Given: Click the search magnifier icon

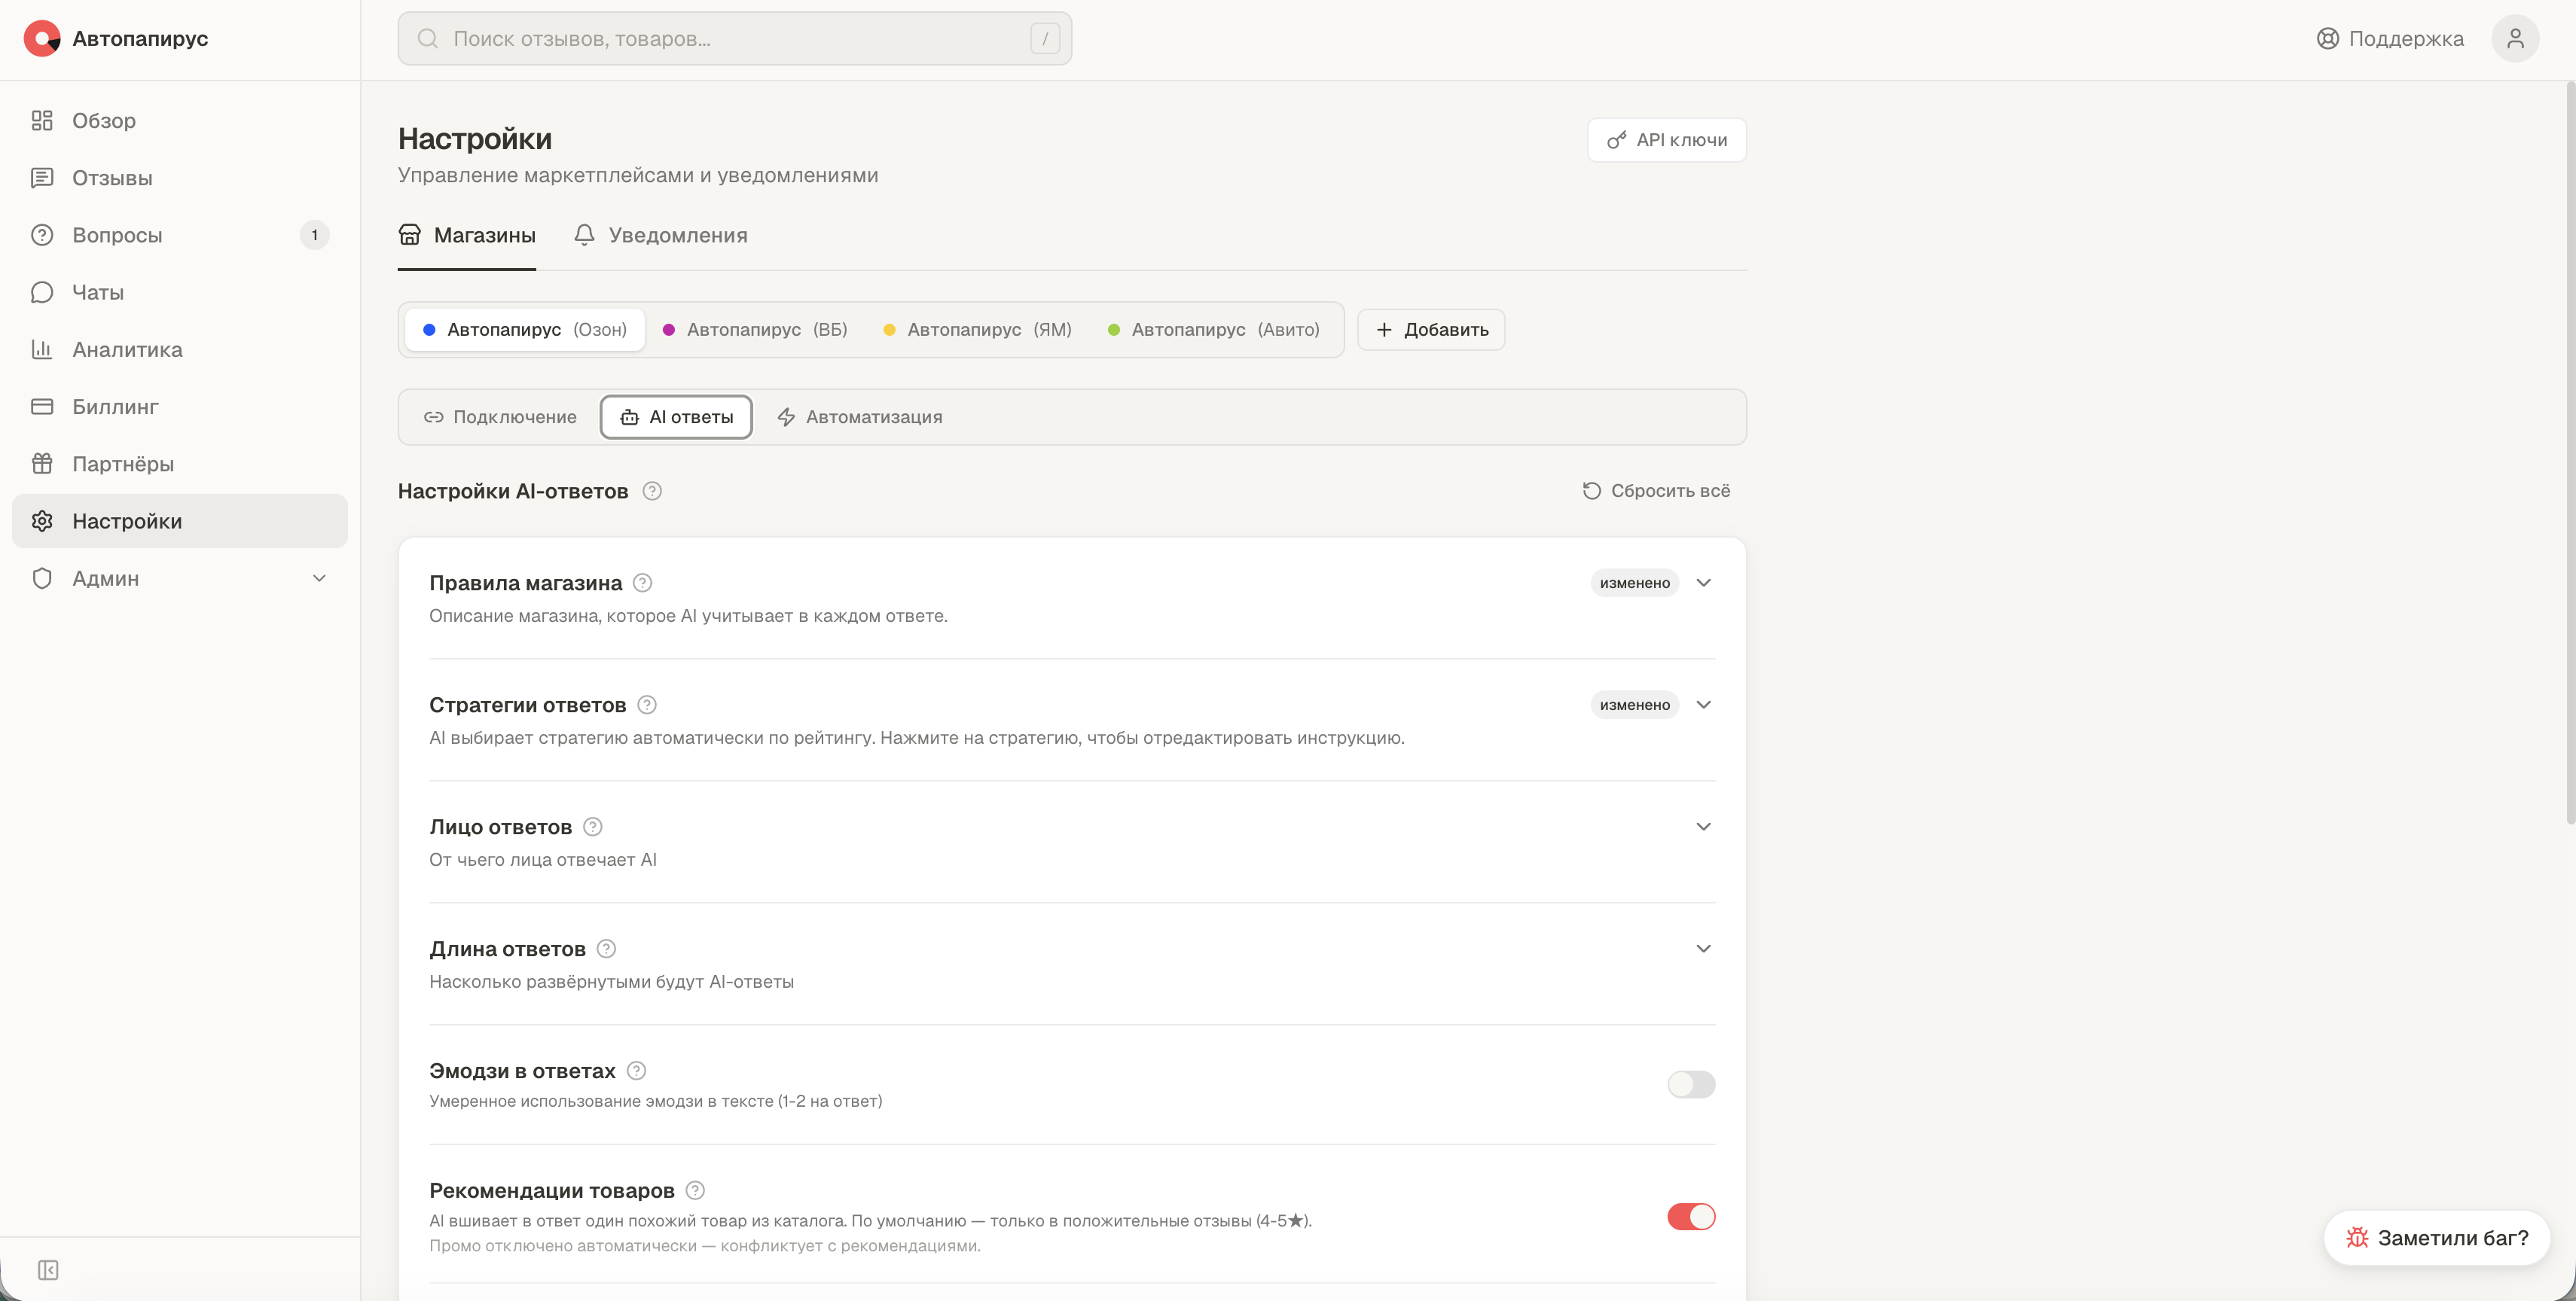Looking at the screenshot, I should [428, 39].
